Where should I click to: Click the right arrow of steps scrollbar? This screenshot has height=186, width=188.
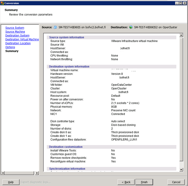[x=37, y=173]
